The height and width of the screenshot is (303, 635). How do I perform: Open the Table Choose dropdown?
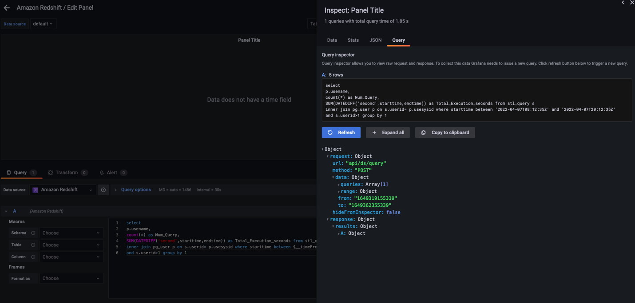[71, 245]
